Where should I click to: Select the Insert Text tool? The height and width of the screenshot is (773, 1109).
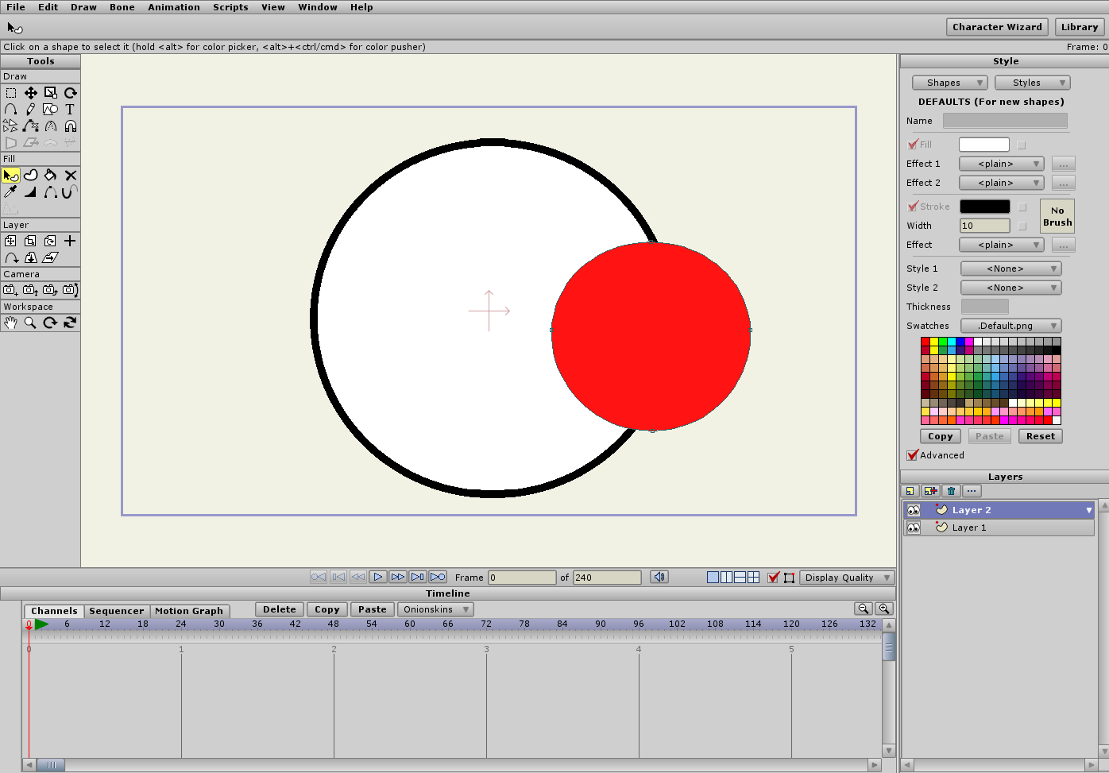pyautogui.click(x=71, y=110)
